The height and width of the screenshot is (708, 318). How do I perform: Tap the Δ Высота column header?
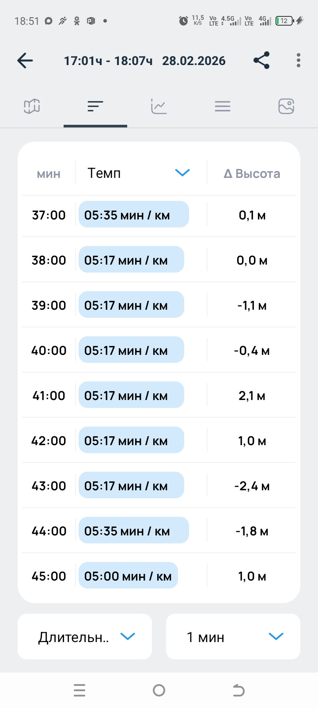[252, 173]
